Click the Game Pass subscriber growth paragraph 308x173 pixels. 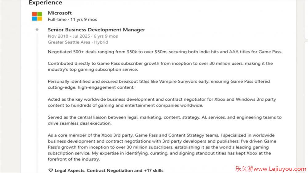[x=160, y=66]
